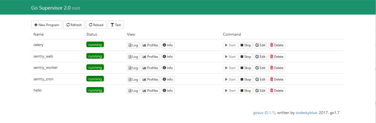Click the running status badge for sentry_web
The height and width of the screenshot is (123, 376).
(x=95, y=56)
